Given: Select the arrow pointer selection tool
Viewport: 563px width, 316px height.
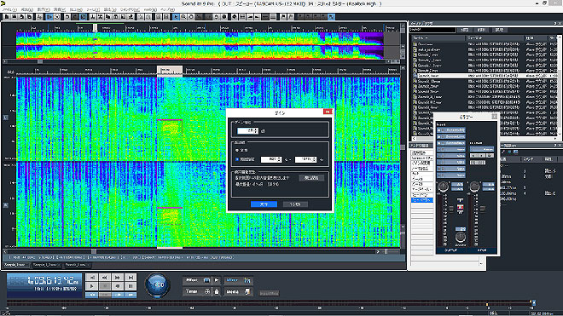Looking at the screenshot, I should (x=176, y=16).
